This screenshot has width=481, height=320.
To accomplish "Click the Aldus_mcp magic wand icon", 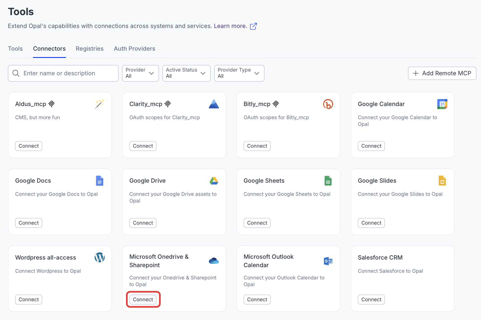I will (x=99, y=104).
